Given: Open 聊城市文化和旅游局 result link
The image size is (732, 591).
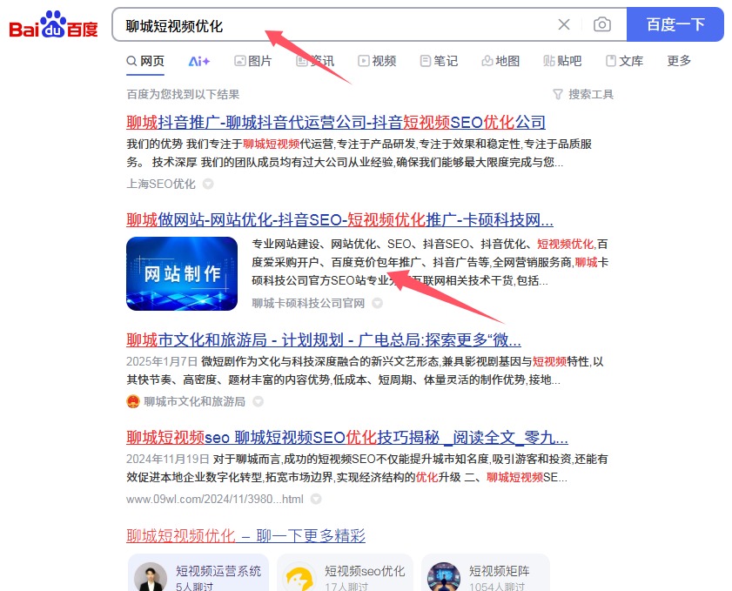Looking at the screenshot, I should tap(324, 339).
